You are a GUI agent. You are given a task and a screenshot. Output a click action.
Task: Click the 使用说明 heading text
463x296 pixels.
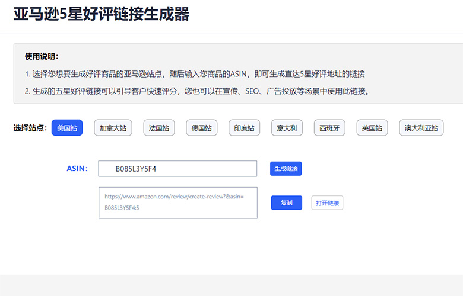(x=42, y=56)
